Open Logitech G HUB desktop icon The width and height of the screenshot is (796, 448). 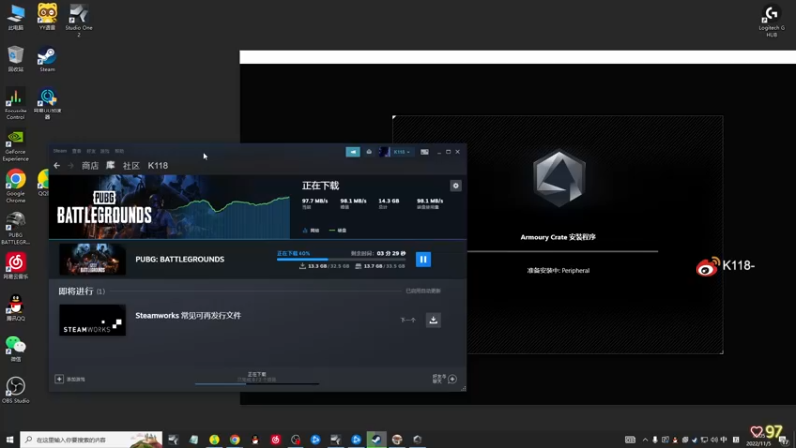coord(772,21)
